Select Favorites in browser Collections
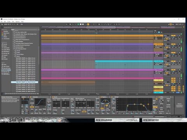This screenshot has height=140, width=187. [x=5, y=31]
